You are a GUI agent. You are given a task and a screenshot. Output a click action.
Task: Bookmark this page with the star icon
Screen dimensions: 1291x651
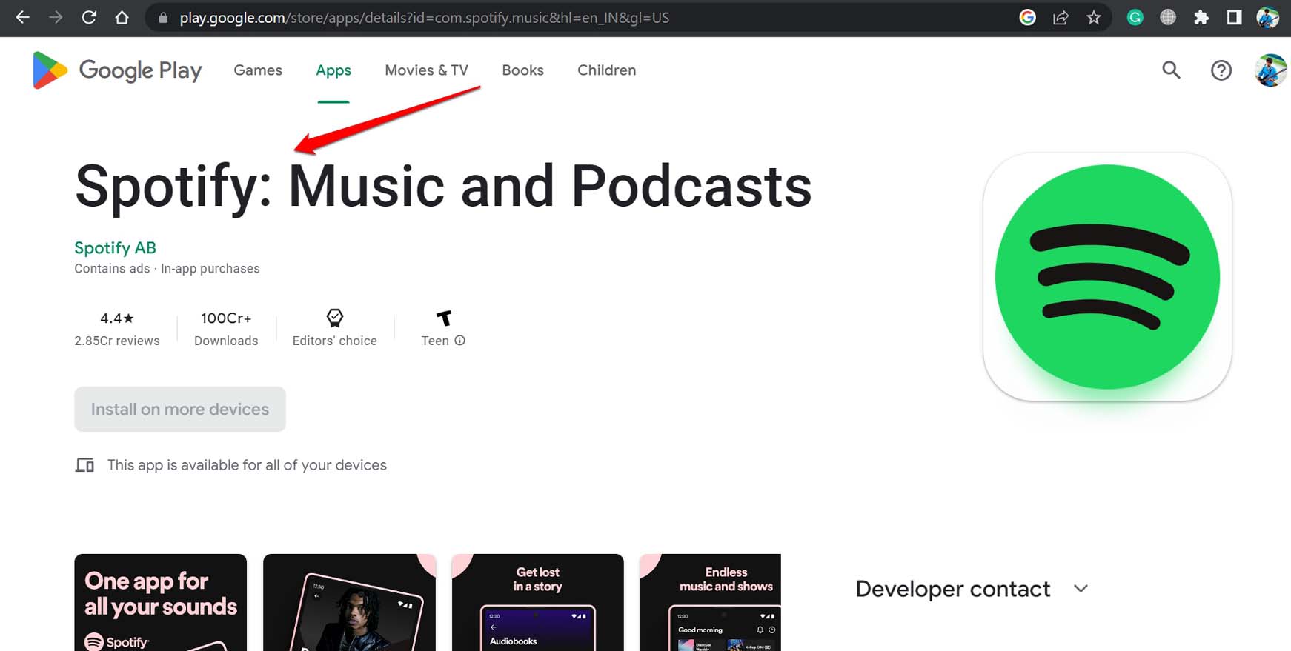1094,17
